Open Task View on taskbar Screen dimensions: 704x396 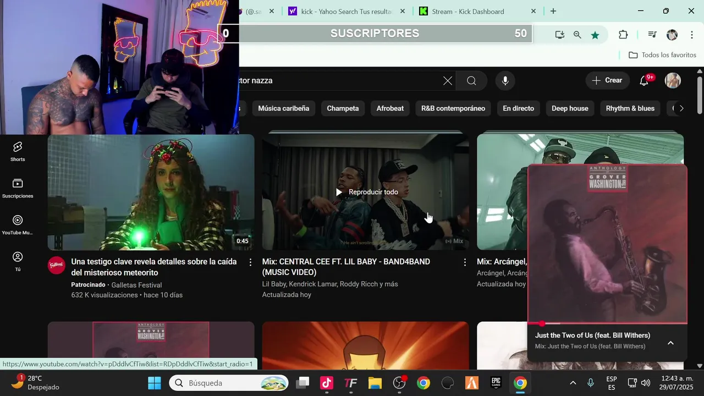pyautogui.click(x=302, y=383)
